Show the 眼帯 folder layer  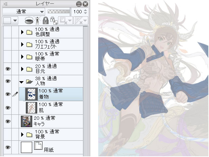tap(8, 57)
